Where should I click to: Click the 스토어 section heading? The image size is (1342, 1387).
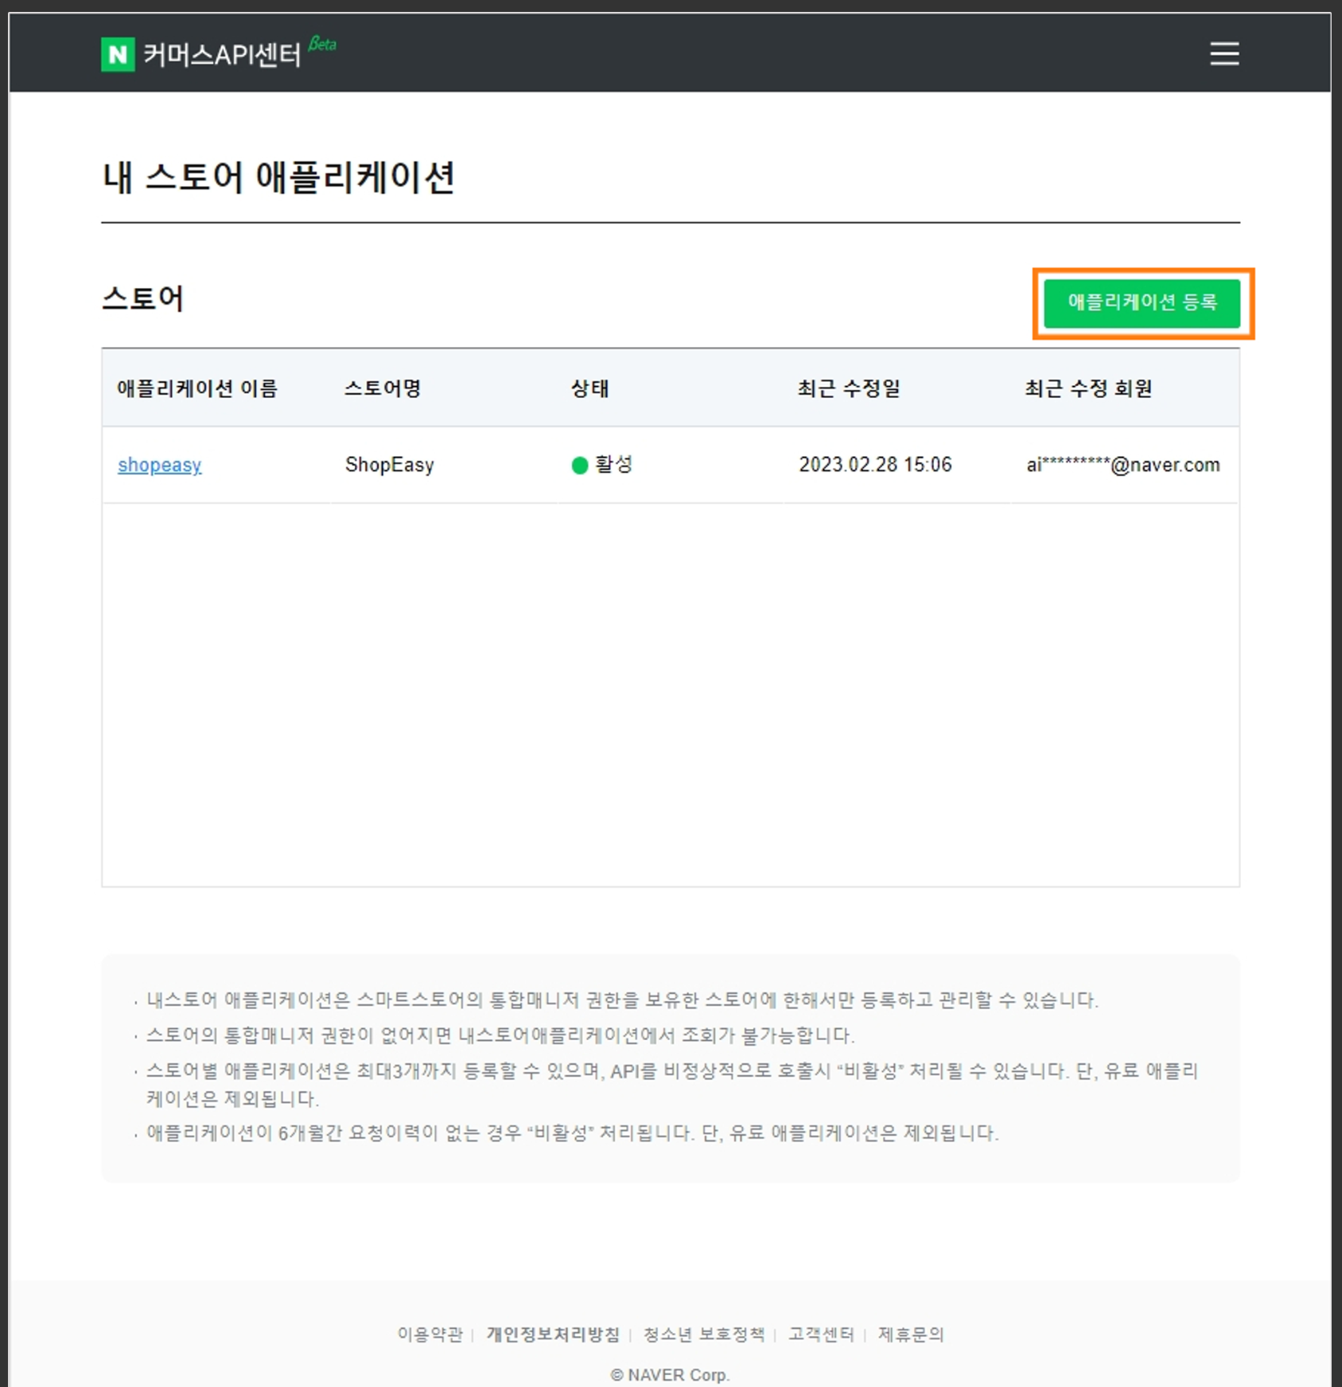(x=143, y=299)
